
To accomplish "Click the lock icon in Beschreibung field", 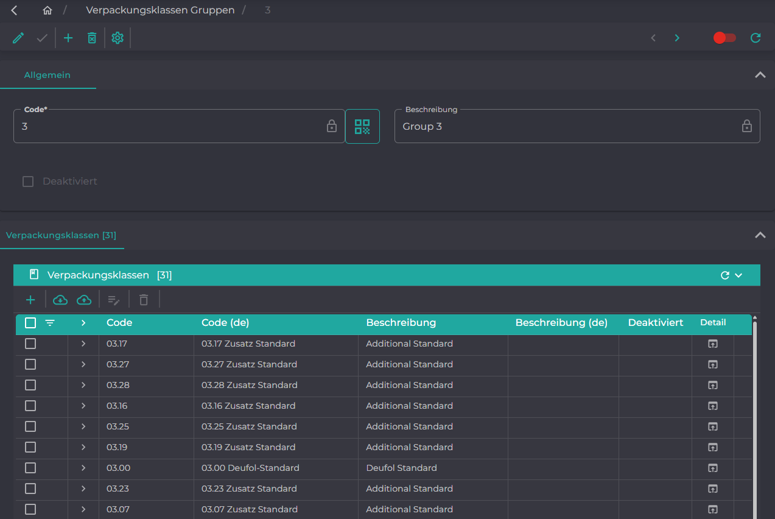I will click(746, 126).
